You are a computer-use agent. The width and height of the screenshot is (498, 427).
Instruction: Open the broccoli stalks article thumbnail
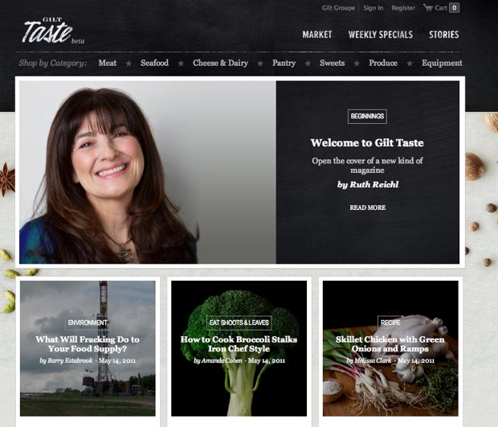click(x=239, y=348)
